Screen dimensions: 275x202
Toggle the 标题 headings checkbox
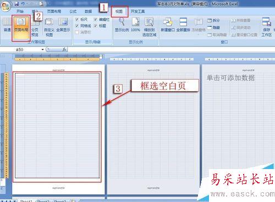(x=96, y=26)
